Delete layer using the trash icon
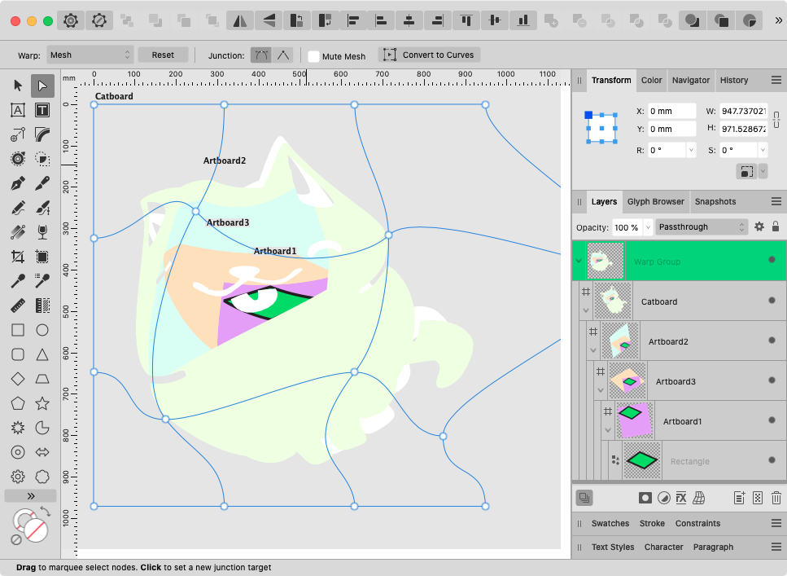The height and width of the screenshot is (576, 787). (x=776, y=498)
